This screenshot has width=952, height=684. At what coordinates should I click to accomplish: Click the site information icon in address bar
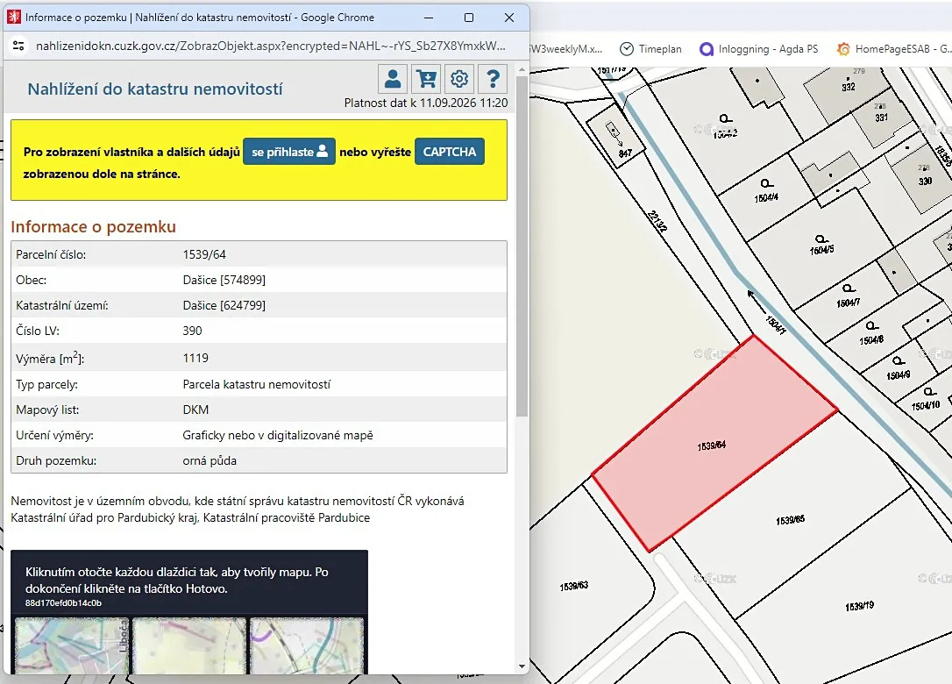(18, 46)
